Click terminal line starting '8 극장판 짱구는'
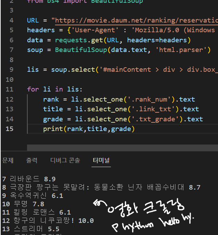The width and height of the screenshot is (218, 235). 101,187
